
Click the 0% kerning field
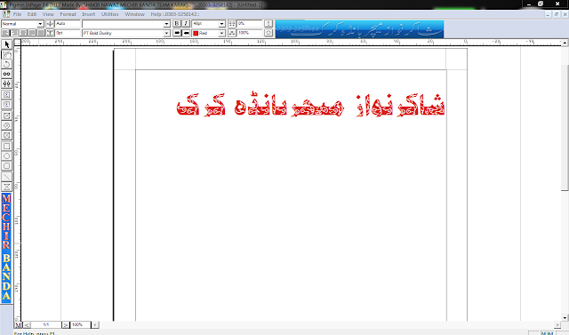click(x=250, y=24)
